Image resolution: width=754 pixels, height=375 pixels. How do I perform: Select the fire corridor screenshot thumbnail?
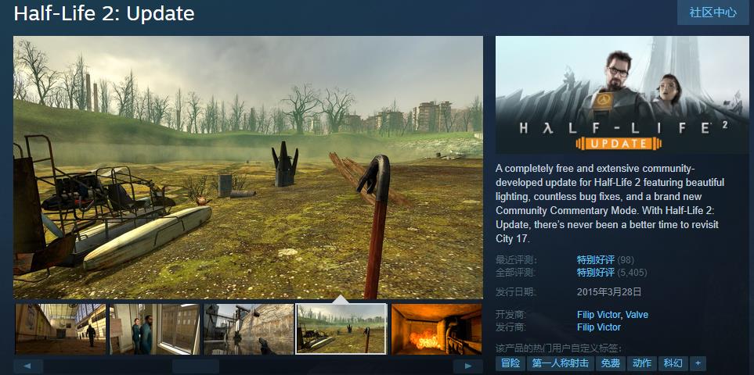pyautogui.click(x=437, y=329)
